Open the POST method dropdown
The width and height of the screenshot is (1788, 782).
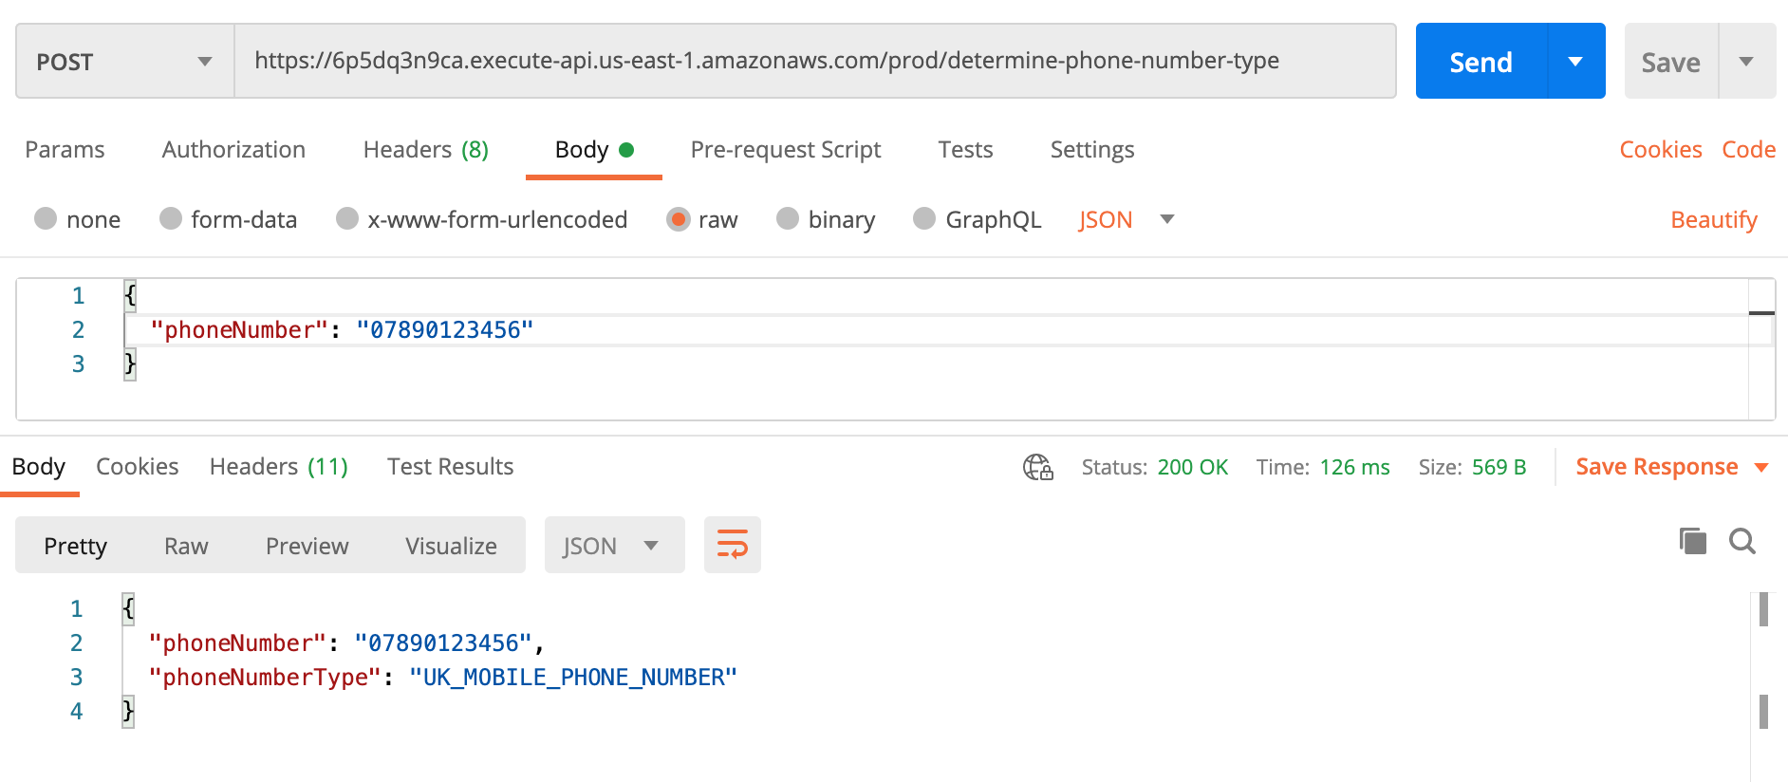click(125, 62)
